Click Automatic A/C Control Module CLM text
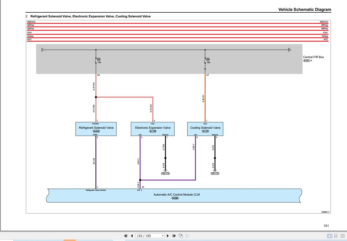The width and height of the screenshot is (347, 241). [177, 195]
